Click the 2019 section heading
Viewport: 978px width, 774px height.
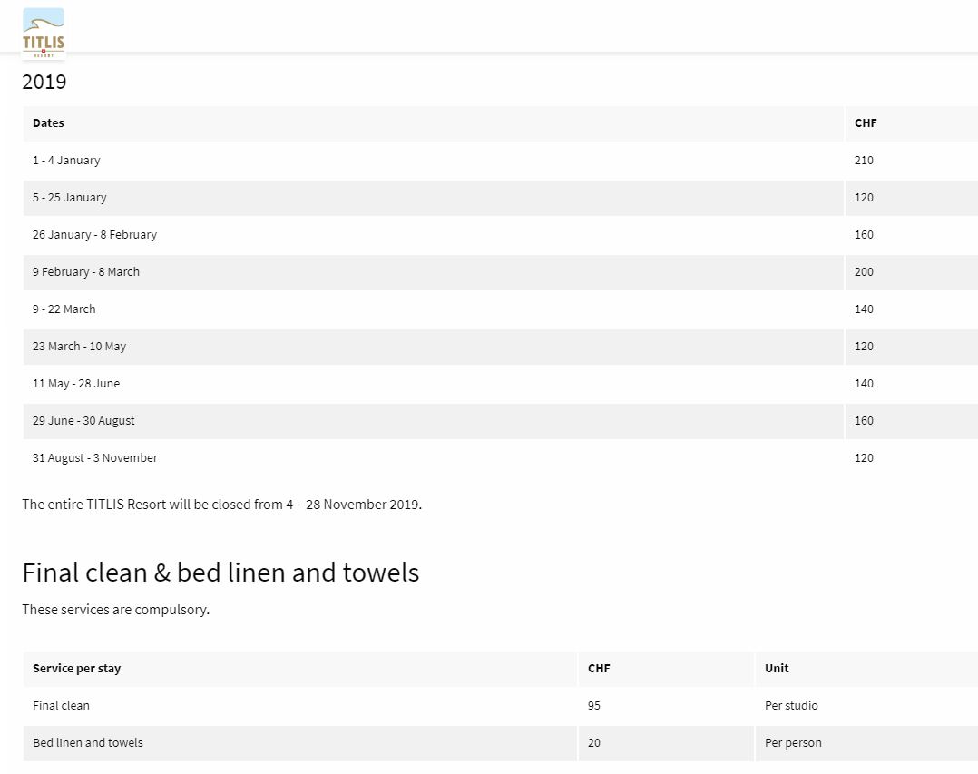tap(44, 82)
